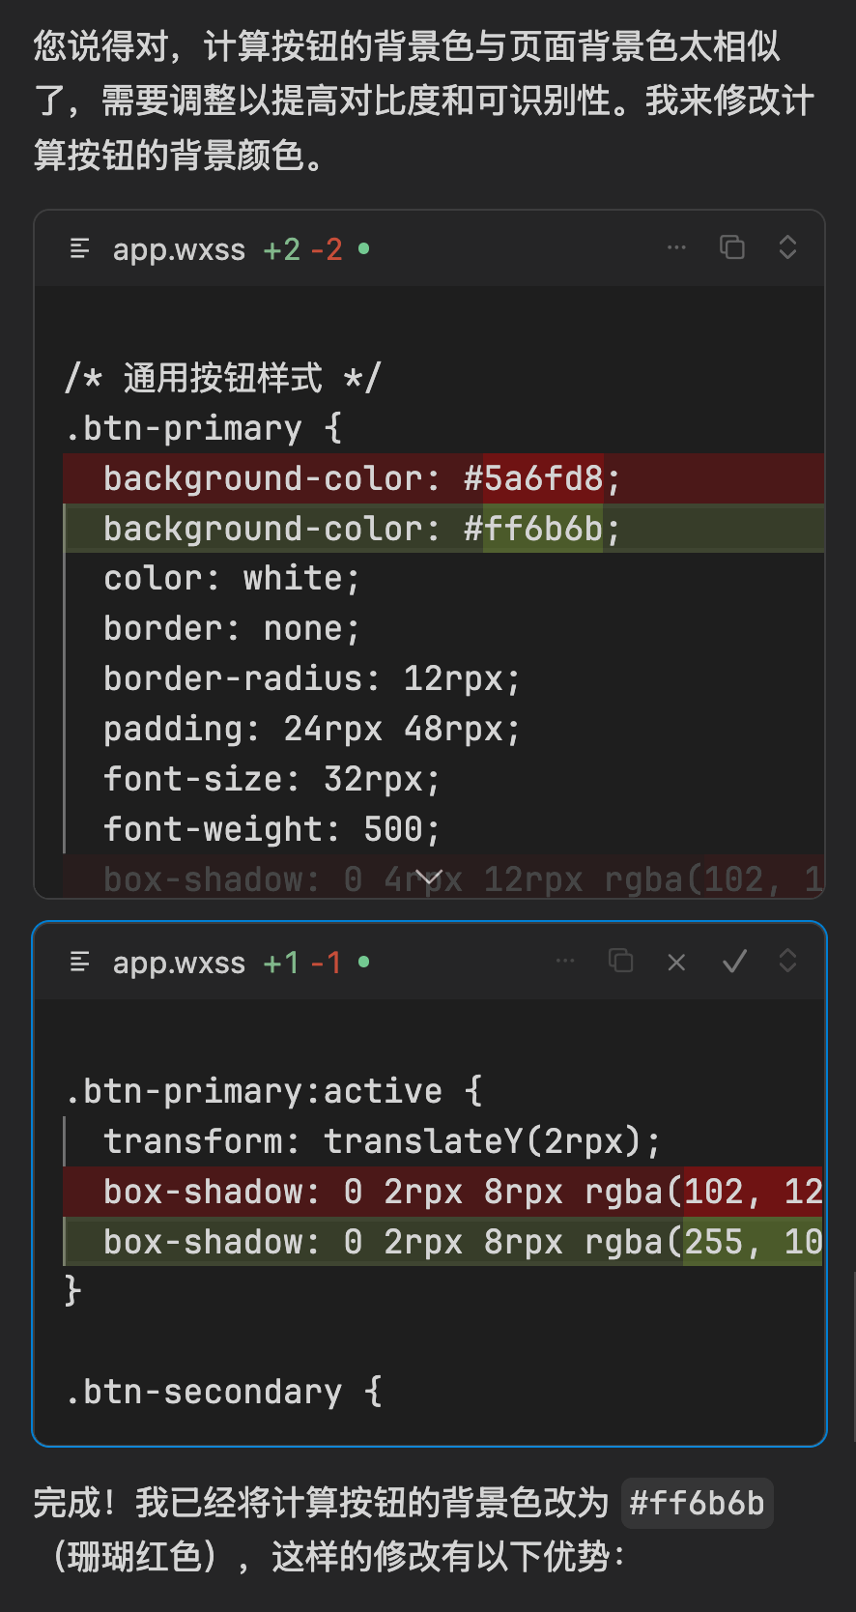Open more options on second app.wxss block

[565, 962]
